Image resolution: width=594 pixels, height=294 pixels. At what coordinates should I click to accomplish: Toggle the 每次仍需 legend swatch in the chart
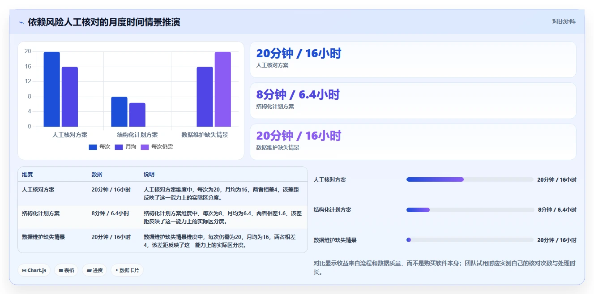pos(145,147)
